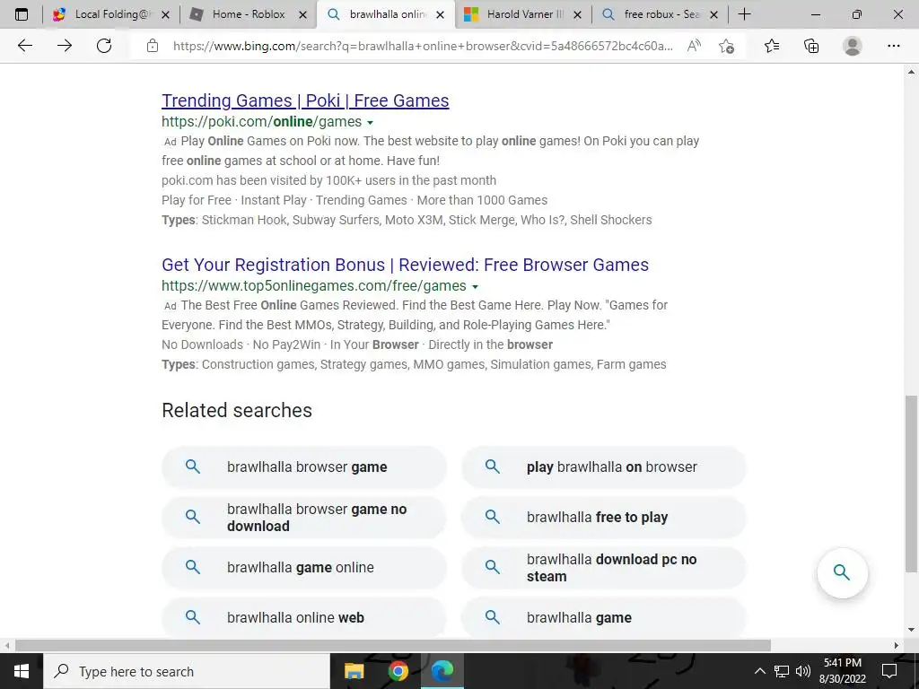The image size is (919, 689).
Task: Click the scroll up arrow
Action: point(912,72)
